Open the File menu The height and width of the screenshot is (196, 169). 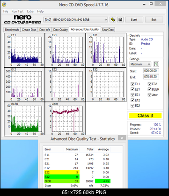(x=6, y=11)
